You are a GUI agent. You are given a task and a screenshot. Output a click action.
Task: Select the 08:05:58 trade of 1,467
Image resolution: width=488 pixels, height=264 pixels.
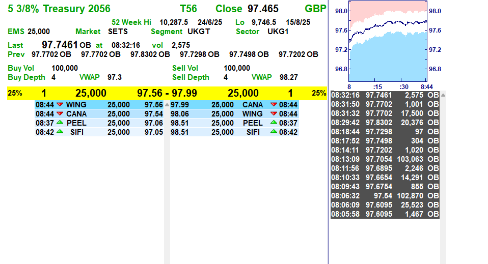pyautogui.click(x=385, y=214)
